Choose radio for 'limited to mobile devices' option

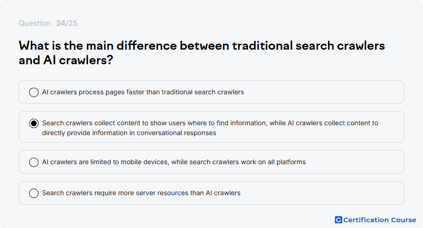coord(34,162)
